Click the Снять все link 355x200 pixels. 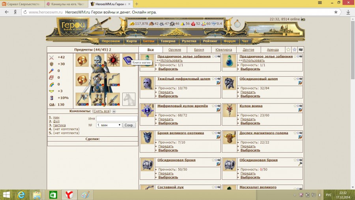[x=101, y=111]
